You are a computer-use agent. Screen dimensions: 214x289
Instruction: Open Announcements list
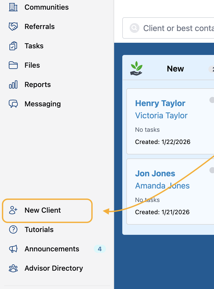[x=52, y=249]
